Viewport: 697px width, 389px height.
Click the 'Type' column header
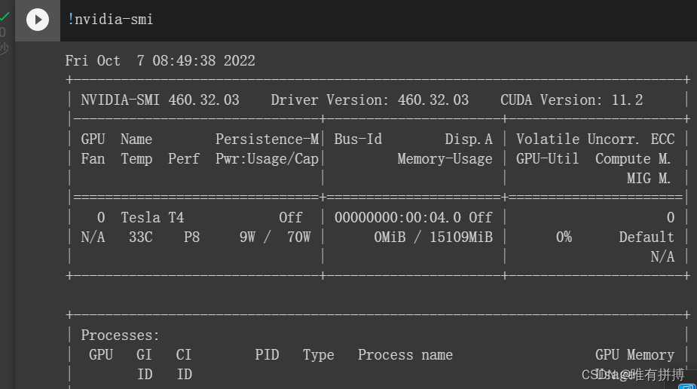[x=318, y=355]
